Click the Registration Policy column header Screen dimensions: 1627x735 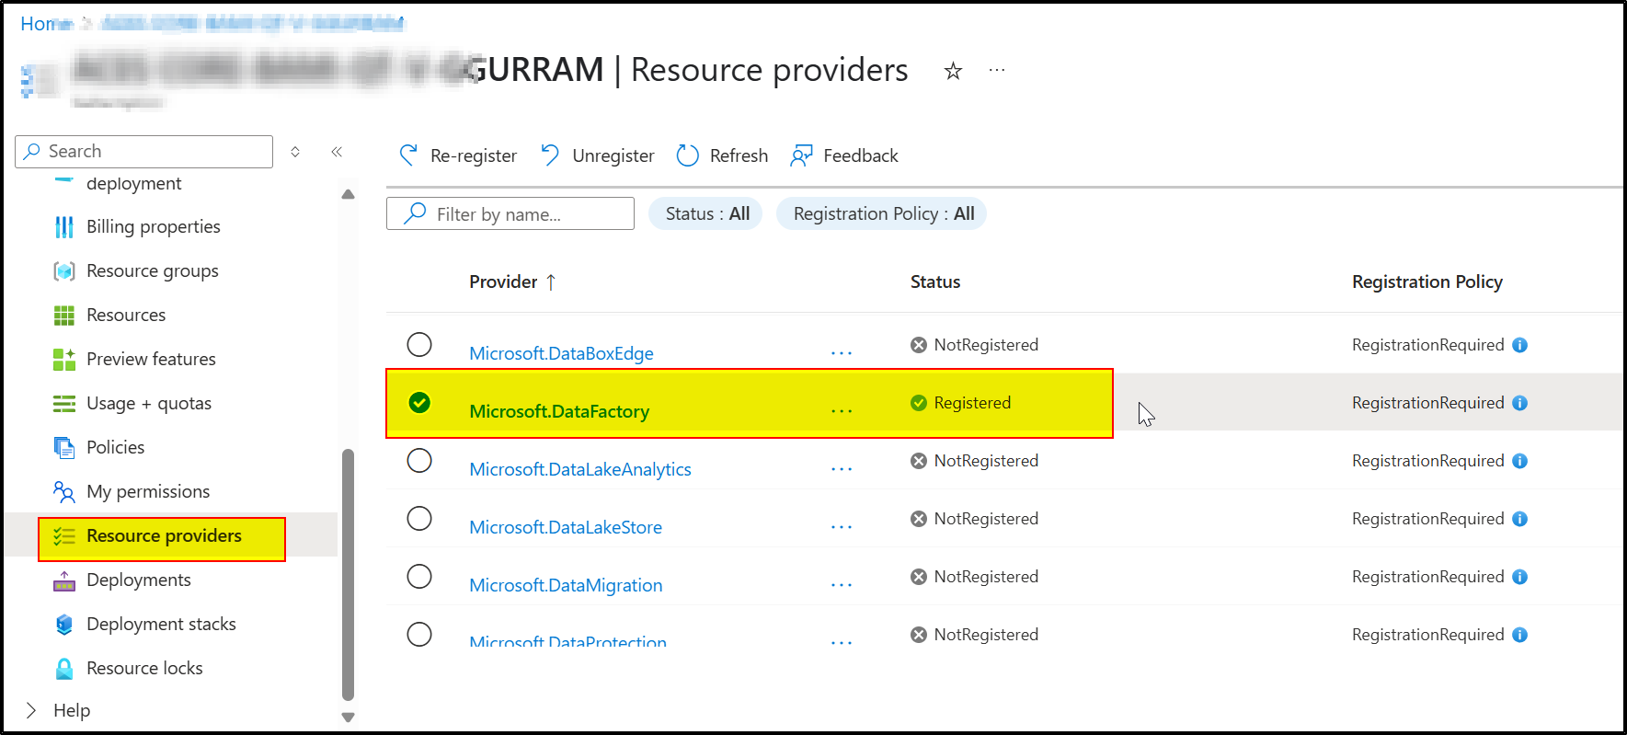(x=1427, y=281)
